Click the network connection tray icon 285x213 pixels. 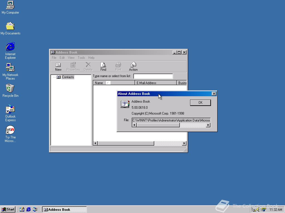click(x=254, y=210)
